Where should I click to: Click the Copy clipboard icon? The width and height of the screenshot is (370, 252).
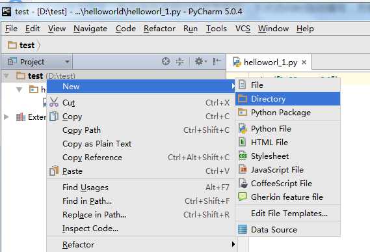tap(54, 116)
